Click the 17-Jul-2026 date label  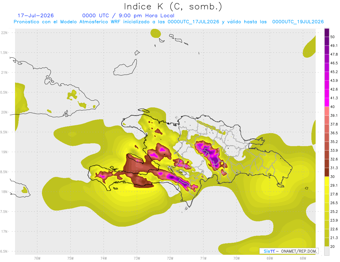tap(36, 16)
